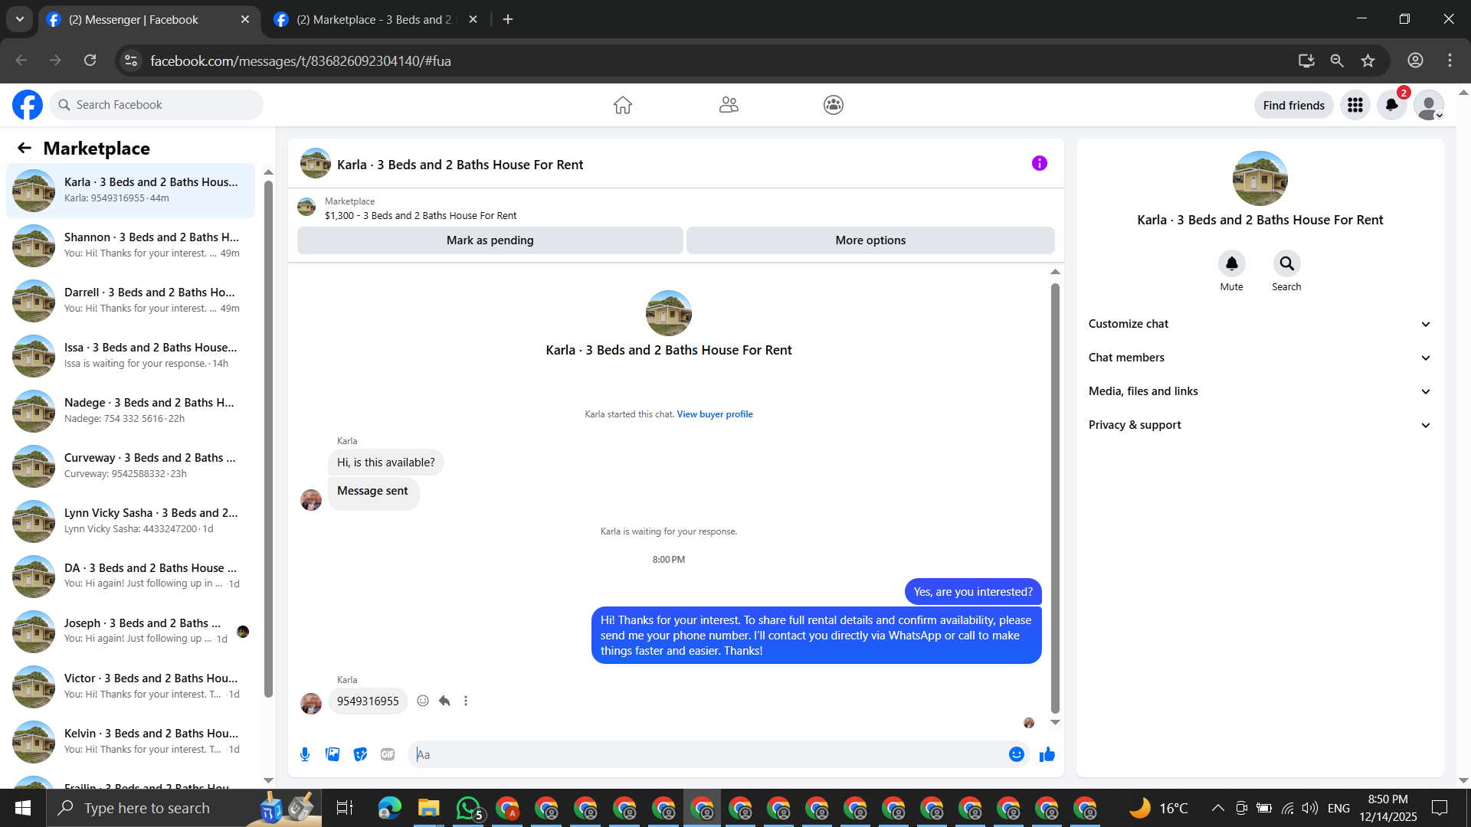Toggle the conversation information panel
The width and height of the screenshot is (1471, 827).
[x=1039, y=163]
